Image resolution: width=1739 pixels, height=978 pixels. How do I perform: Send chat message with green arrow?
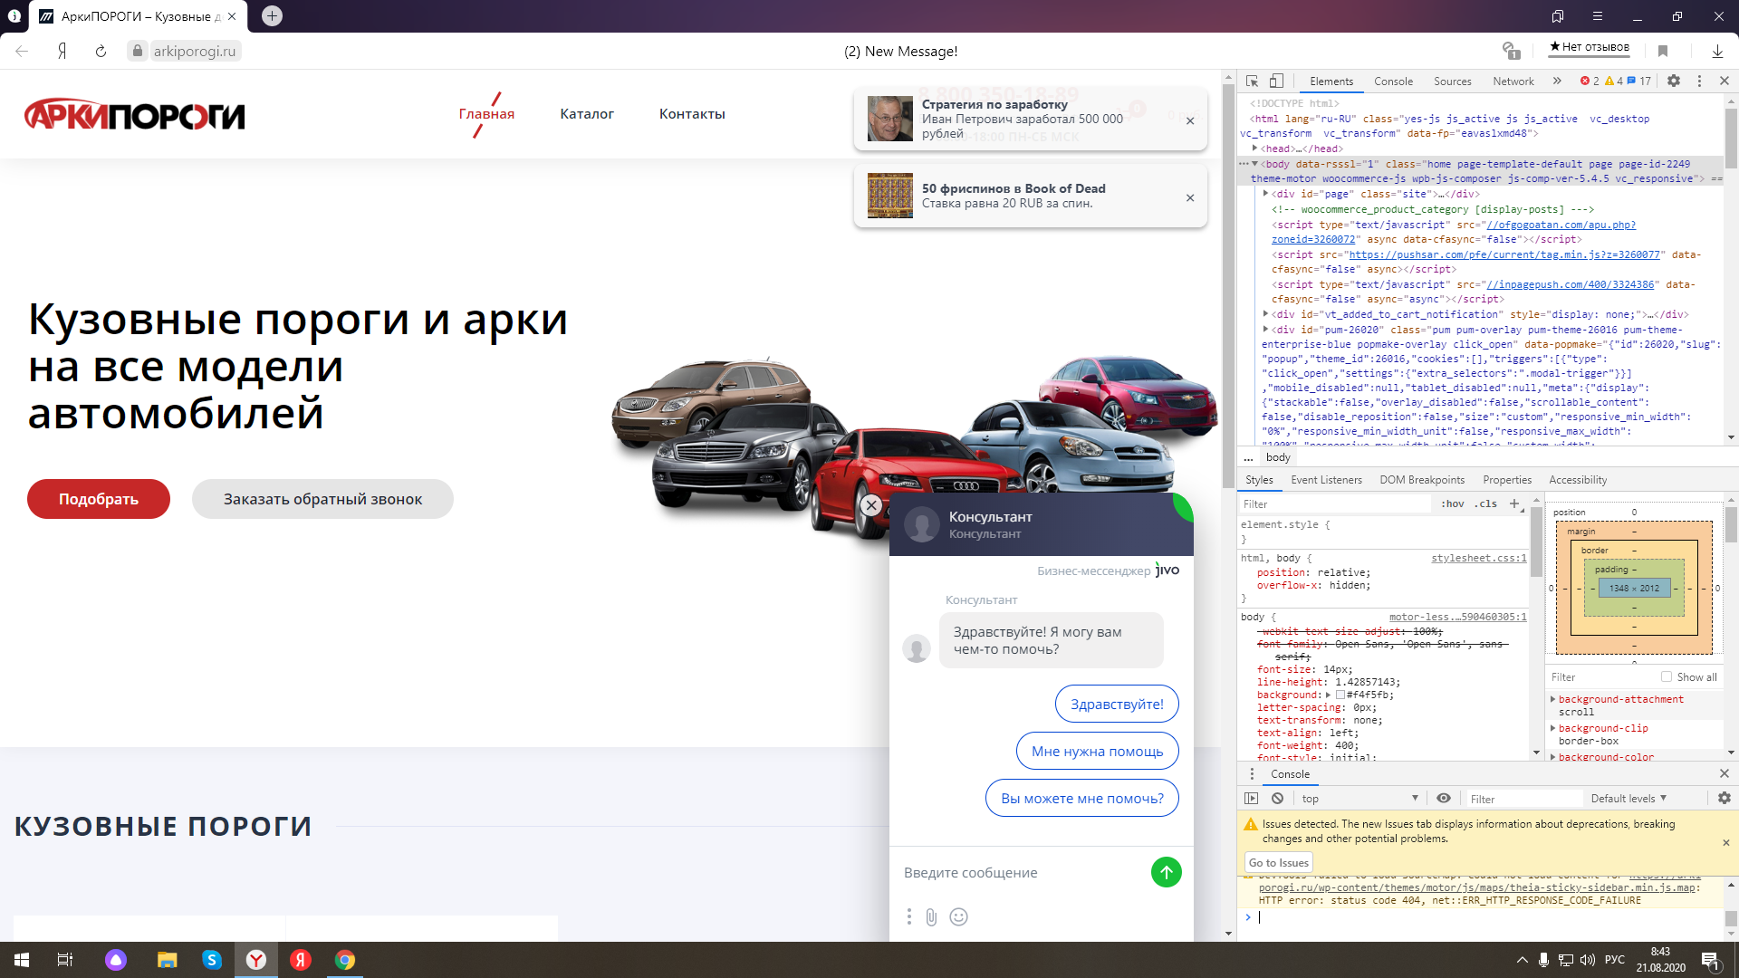pos(1166,872)
